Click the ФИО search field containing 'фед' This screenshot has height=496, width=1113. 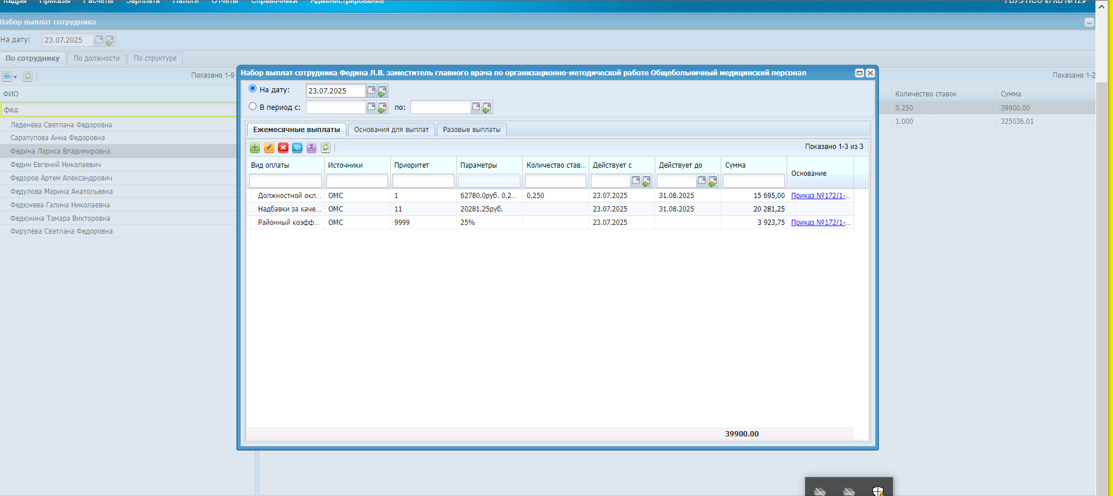(x=119, y=110)
